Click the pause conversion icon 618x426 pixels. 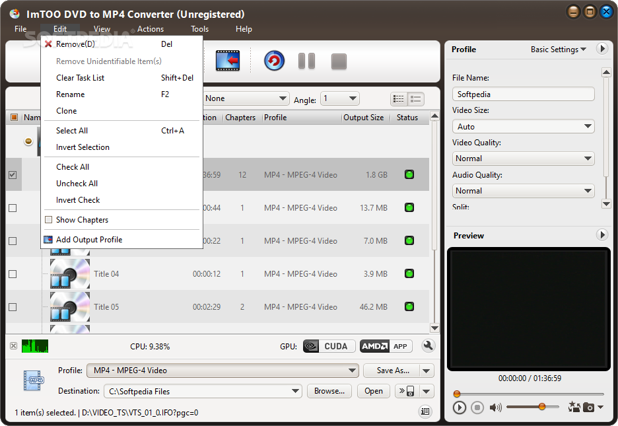[306, 61]
